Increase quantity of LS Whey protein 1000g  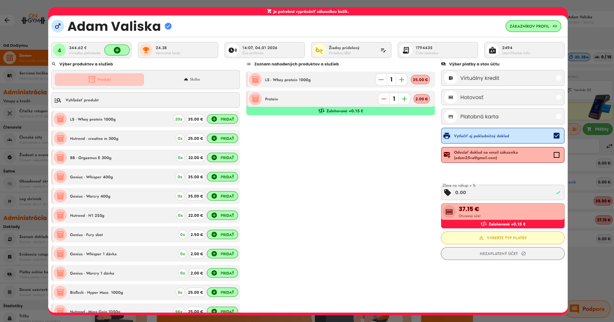pyautogui.click(x=402, y=80)
